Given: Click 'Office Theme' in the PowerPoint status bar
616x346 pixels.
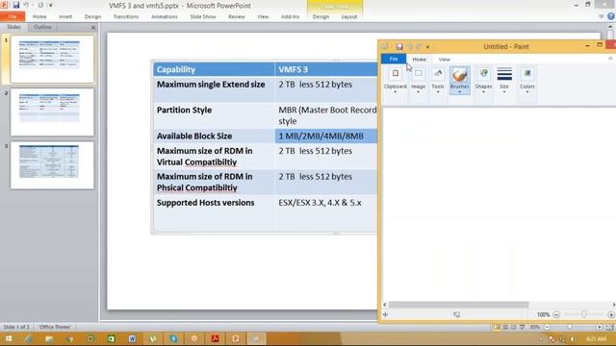Looking at the screenshot, I should [55, 327].
